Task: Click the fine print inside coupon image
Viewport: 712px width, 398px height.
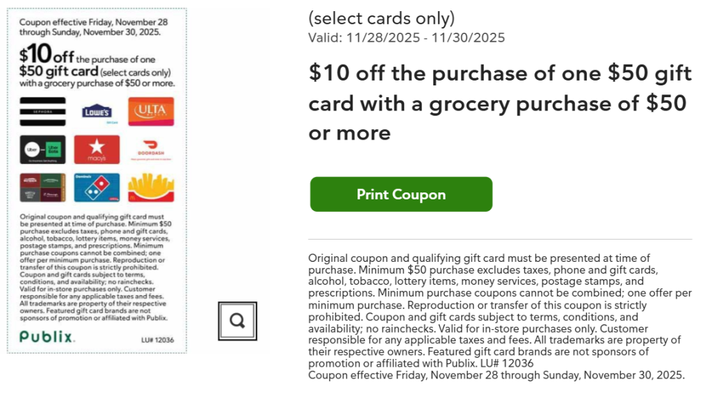Action: 96,267
